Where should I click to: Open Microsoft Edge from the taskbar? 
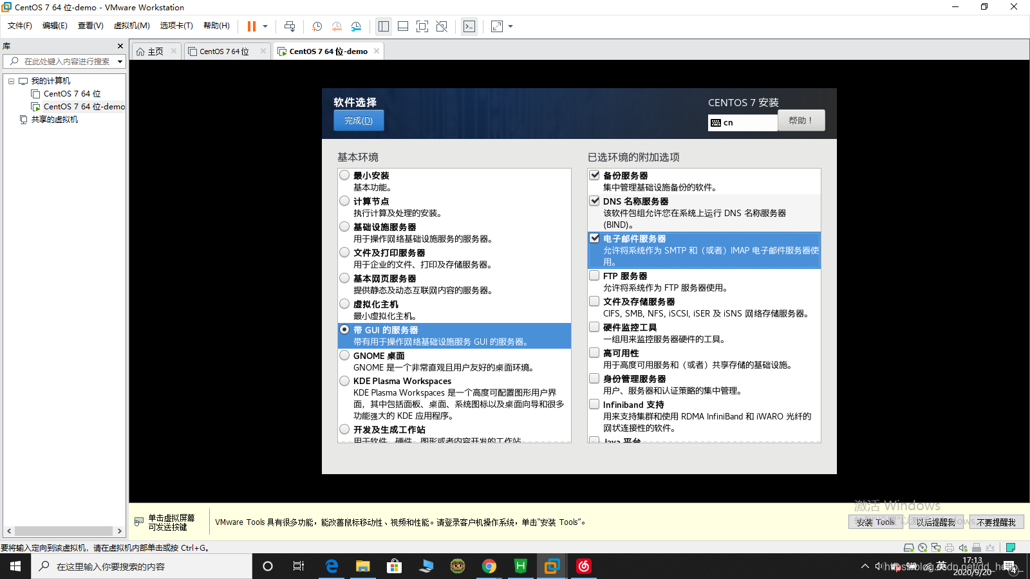coord(332,566)
